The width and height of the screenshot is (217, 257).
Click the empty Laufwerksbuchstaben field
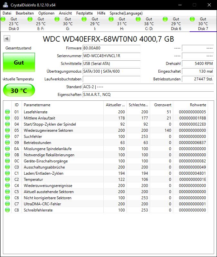coord(112,79)
